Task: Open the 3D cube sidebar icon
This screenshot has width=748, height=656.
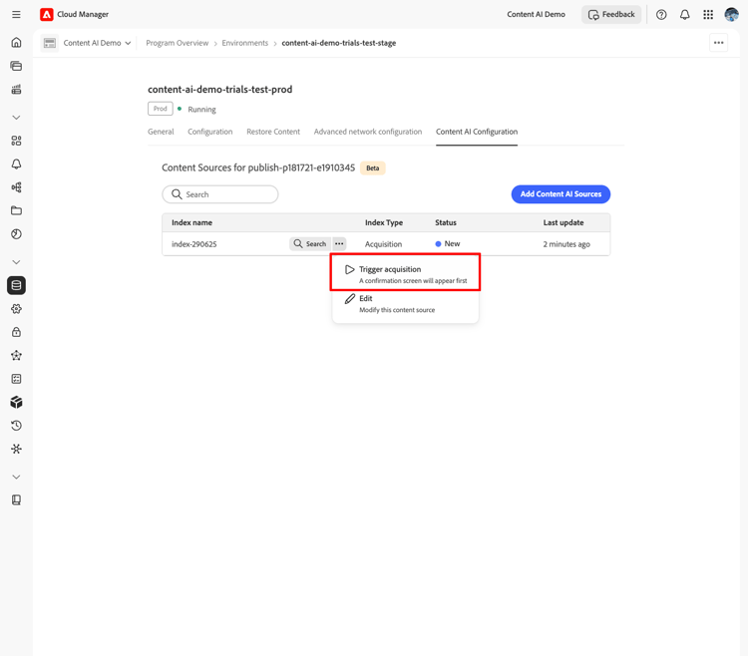Action: (16, 403)
